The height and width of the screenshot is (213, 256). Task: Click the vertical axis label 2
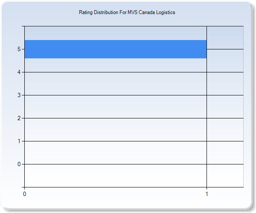19,118
